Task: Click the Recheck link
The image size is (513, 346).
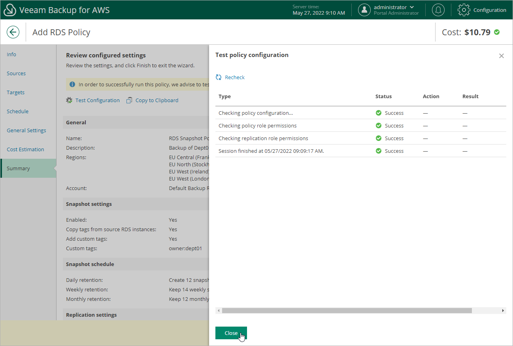Action: pyautogui.click(x=235, y=77)
